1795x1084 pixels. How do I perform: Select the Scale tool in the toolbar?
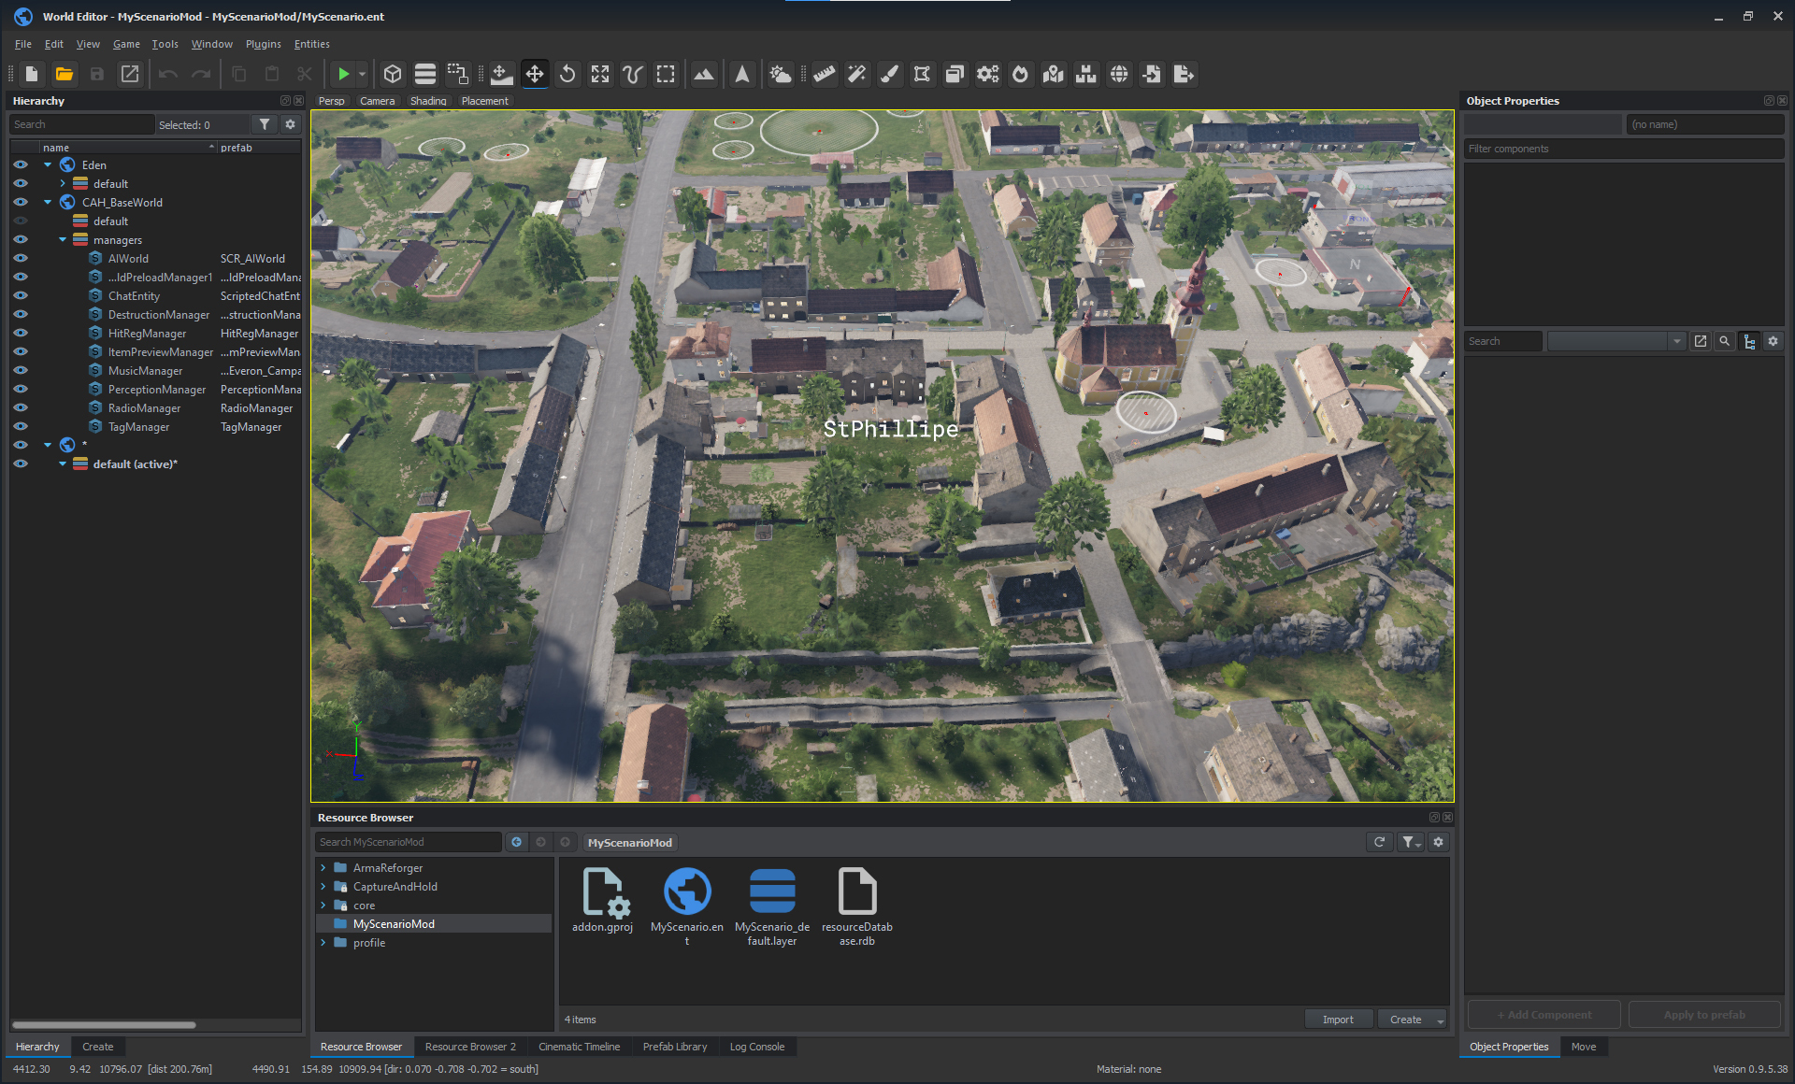click(x=600, y=74)
